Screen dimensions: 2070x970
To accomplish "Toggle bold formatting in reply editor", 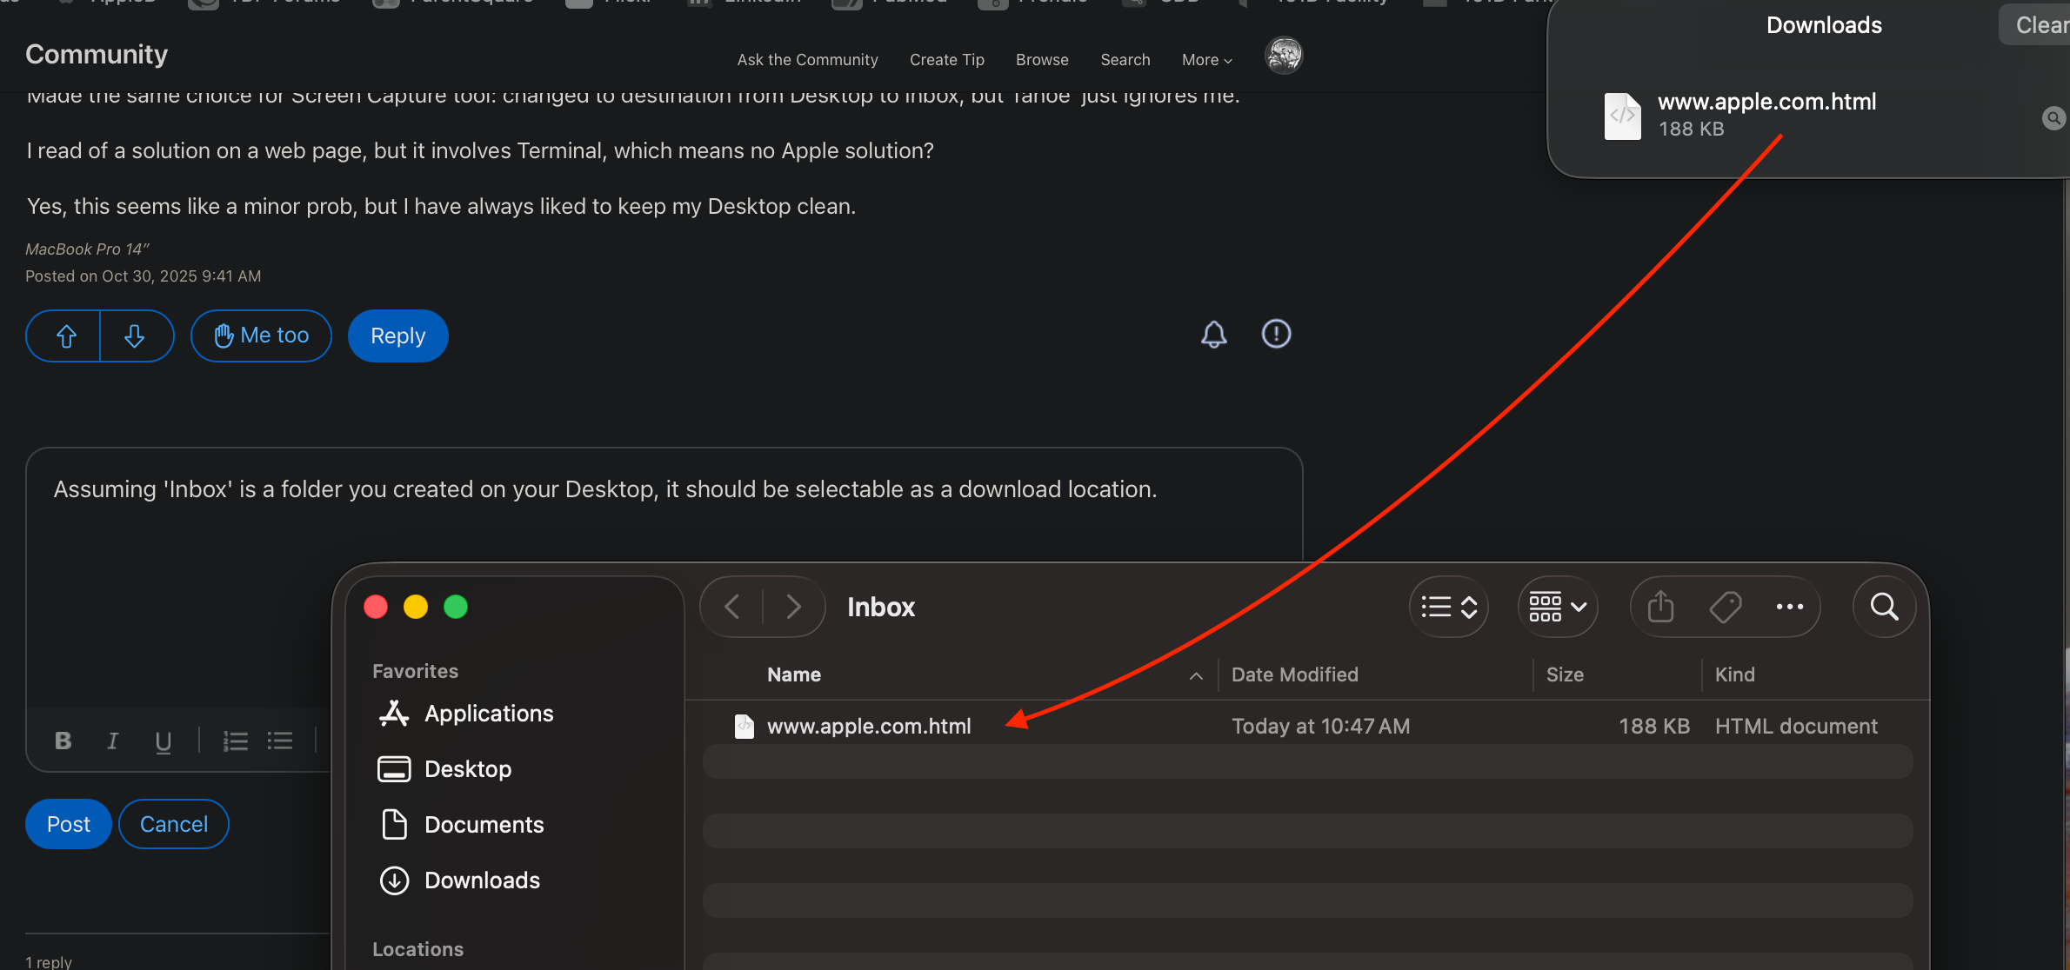I will [63, 741].
